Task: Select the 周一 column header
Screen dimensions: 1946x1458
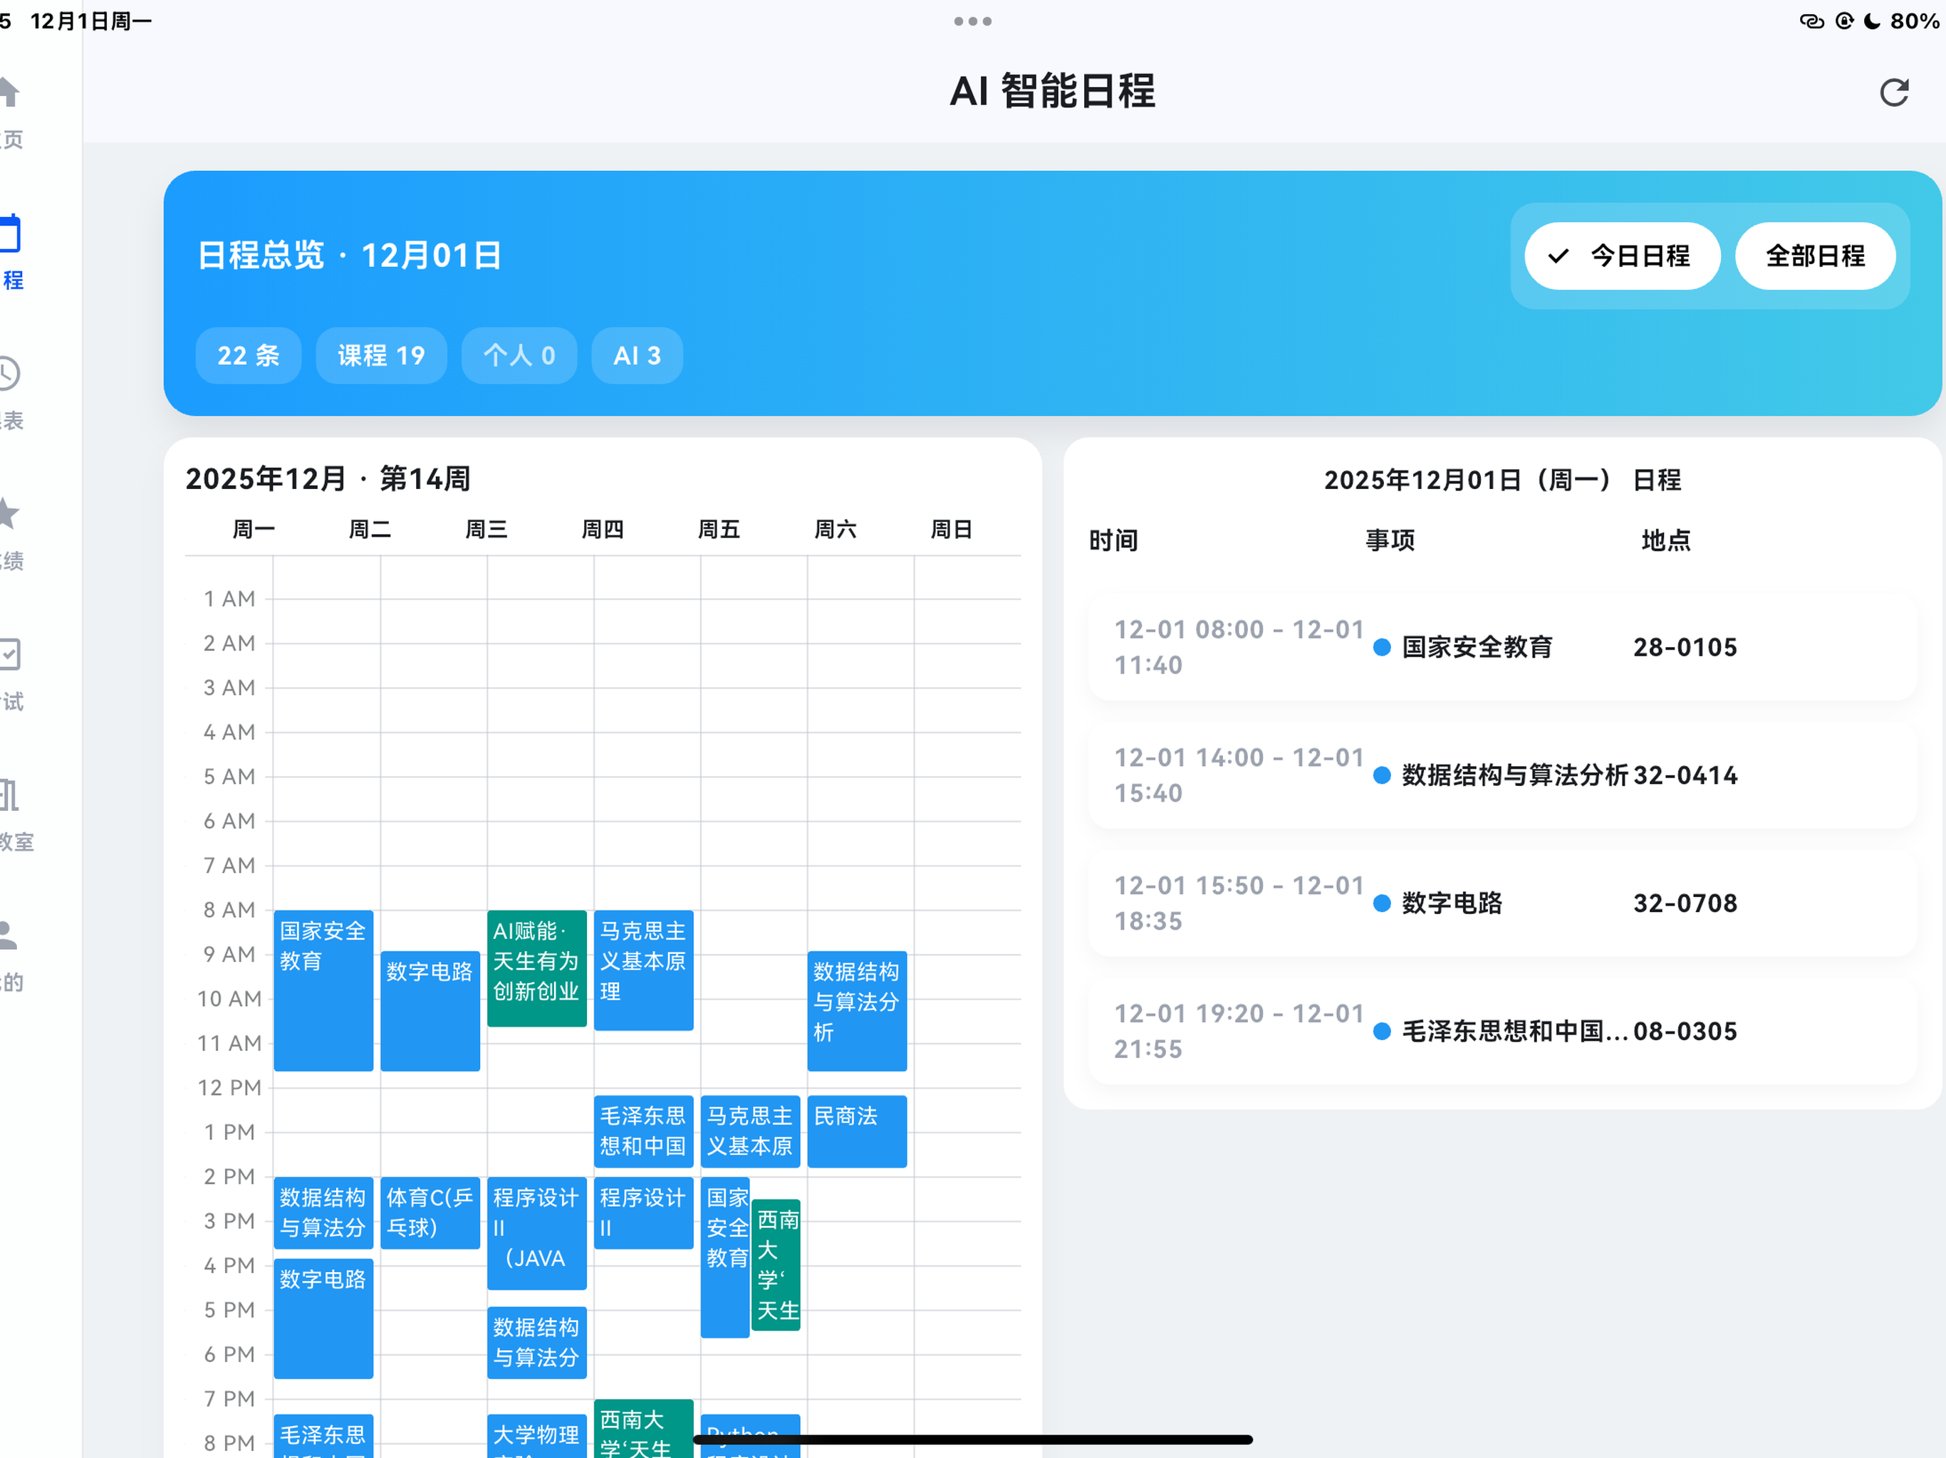Action: point(254,530)
